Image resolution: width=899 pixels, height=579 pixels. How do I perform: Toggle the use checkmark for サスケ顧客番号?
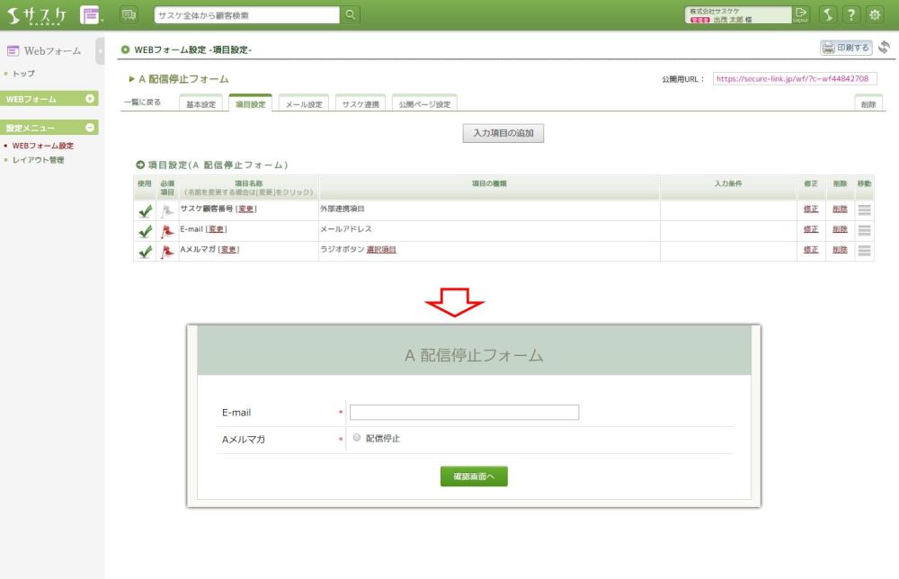(145, 210)
